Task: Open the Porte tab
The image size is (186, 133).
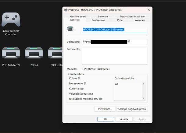Action: (x=120, y=20)
